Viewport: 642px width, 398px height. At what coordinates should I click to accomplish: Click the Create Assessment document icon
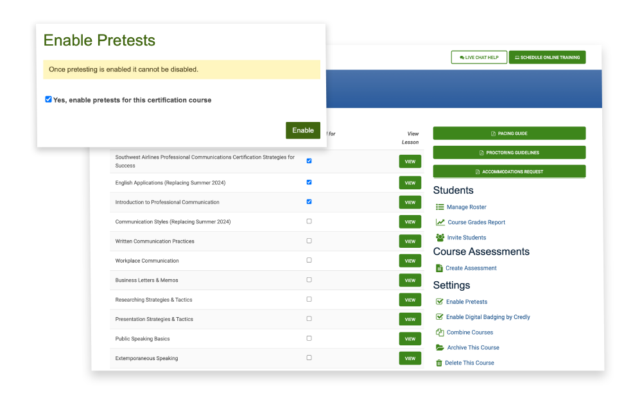439,268
